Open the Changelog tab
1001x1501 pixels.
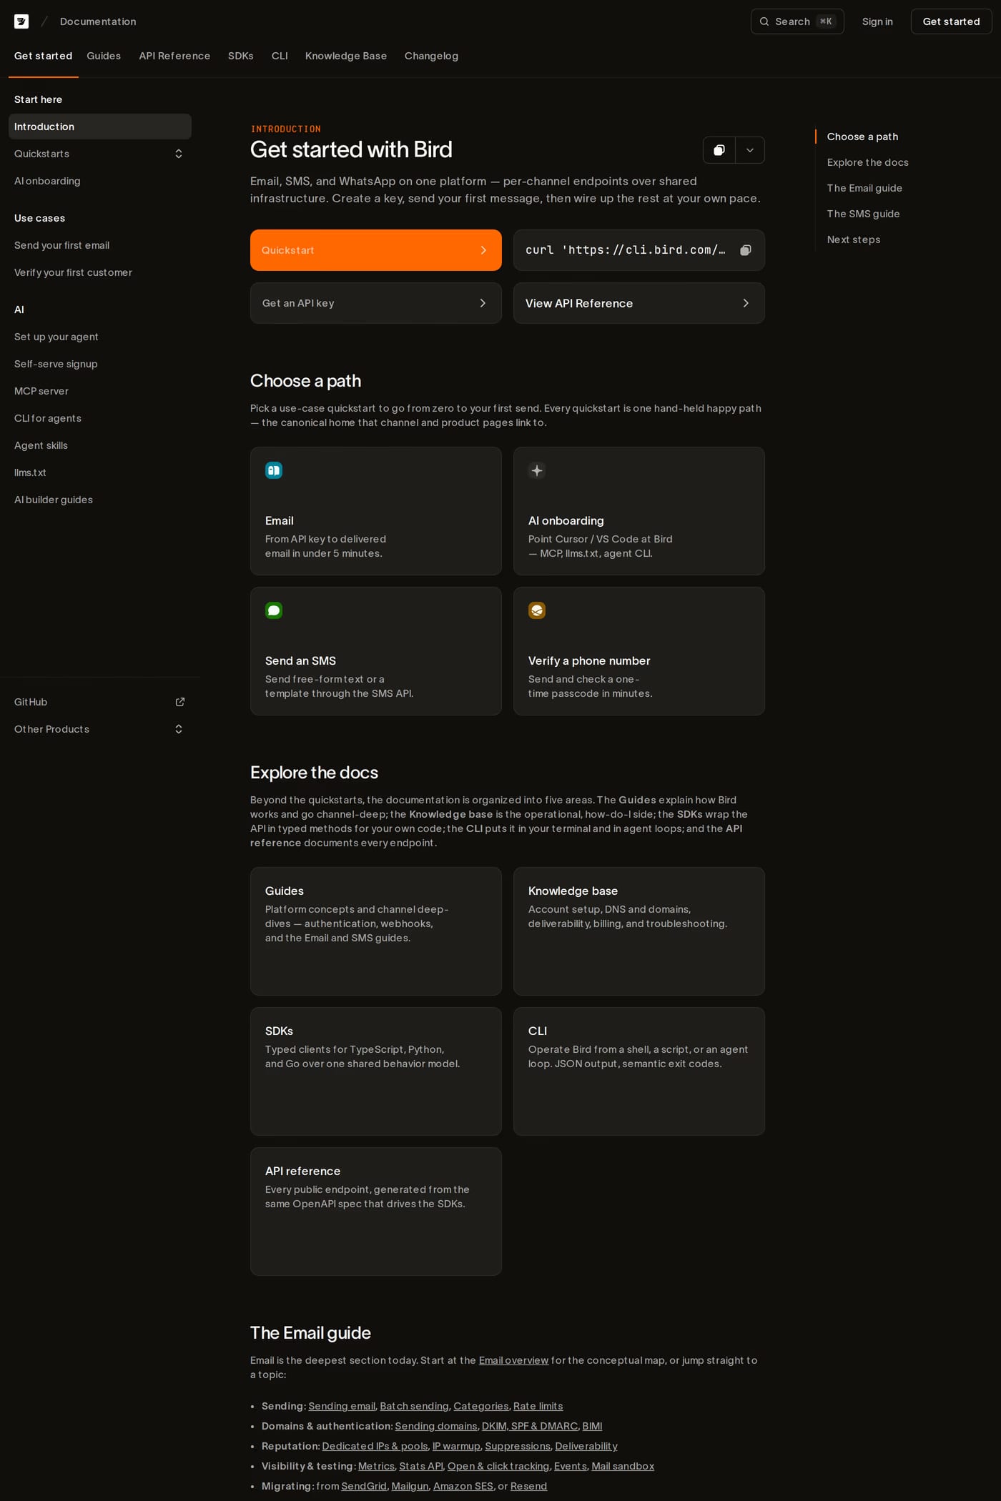(431, 56)
